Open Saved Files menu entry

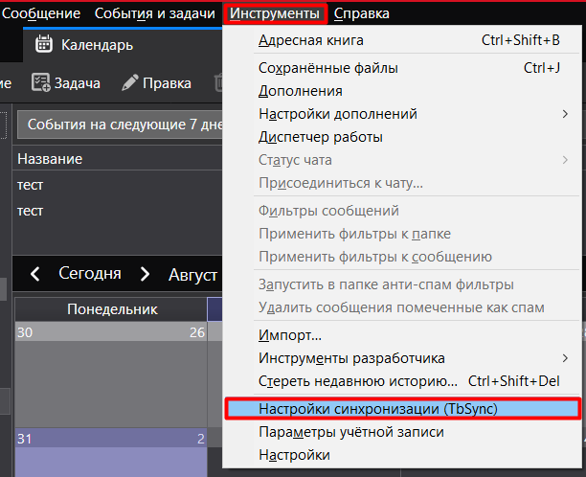coord(328,68)
